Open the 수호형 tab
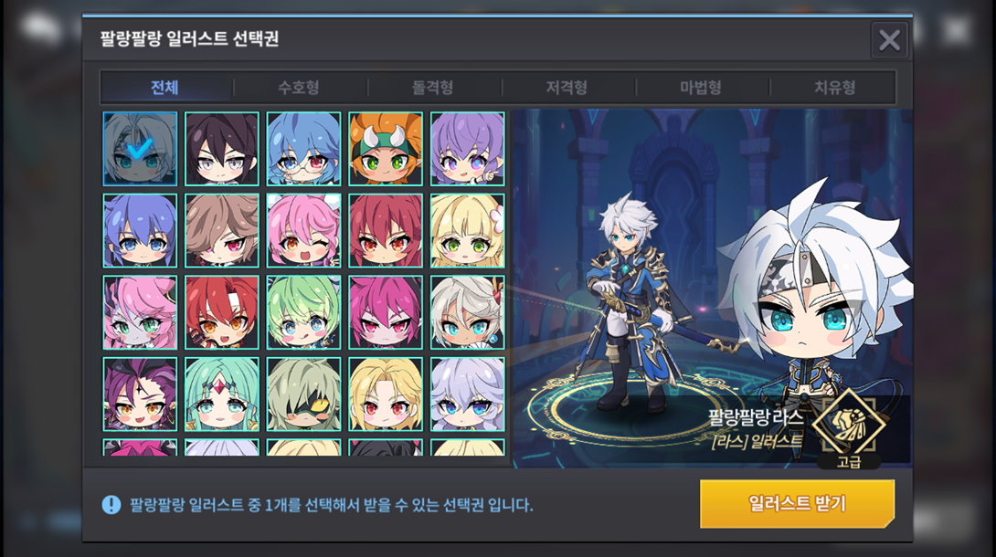The width and height of the screenshot is (996, 557). [x=299, y=88]
